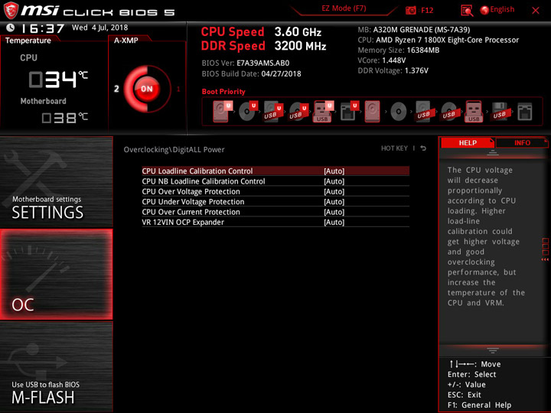Click the DDR Voltage 1.376V reading

pos(393,70)
